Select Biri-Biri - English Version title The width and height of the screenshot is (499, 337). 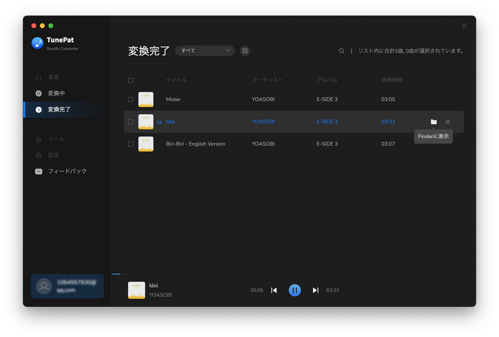point(195,144)
